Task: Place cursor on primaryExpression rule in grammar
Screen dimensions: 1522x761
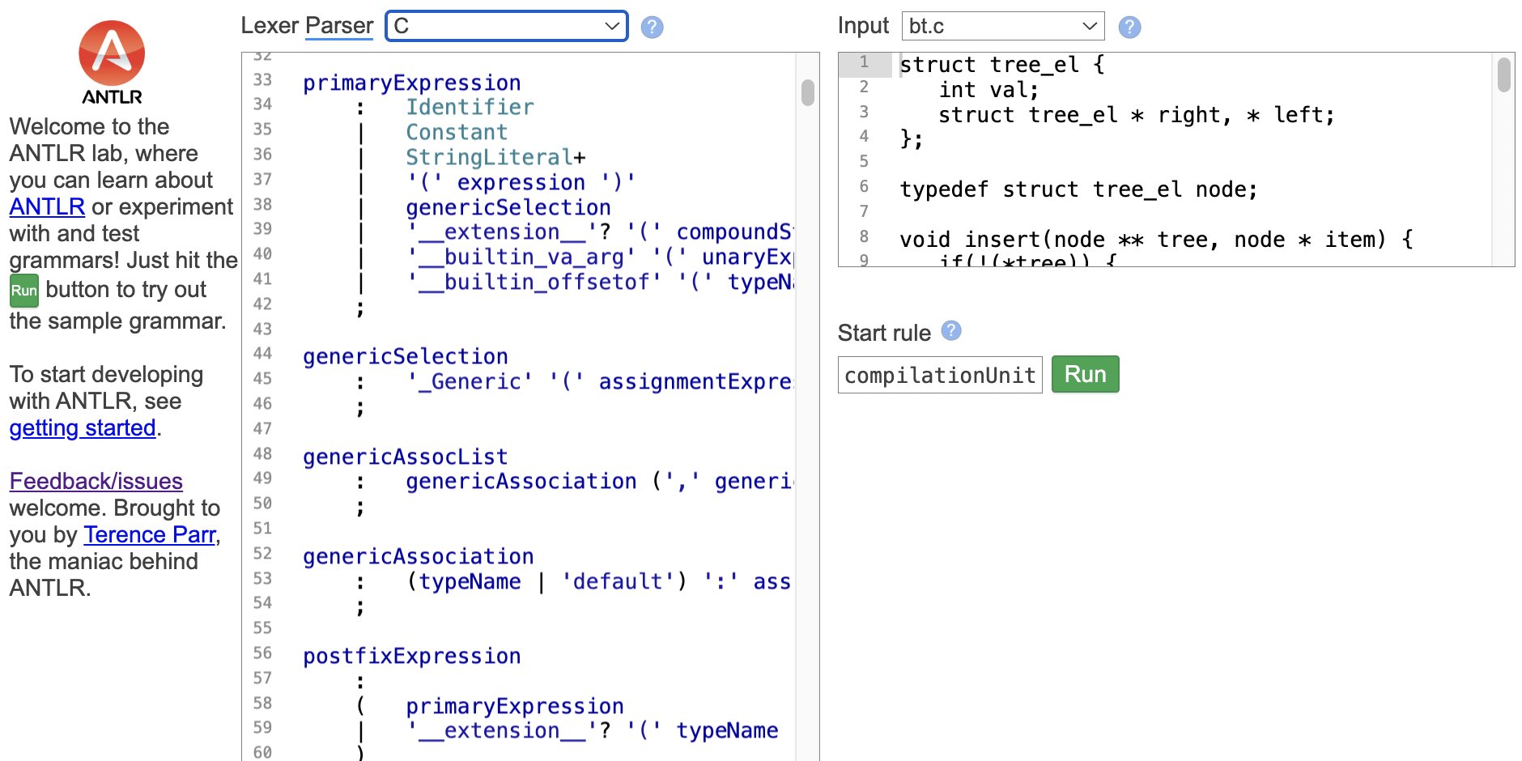Action: tap(411, 82)
